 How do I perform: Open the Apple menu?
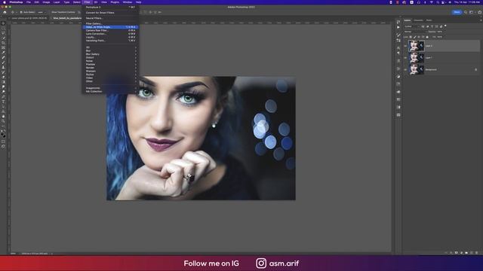click(4, 2)
